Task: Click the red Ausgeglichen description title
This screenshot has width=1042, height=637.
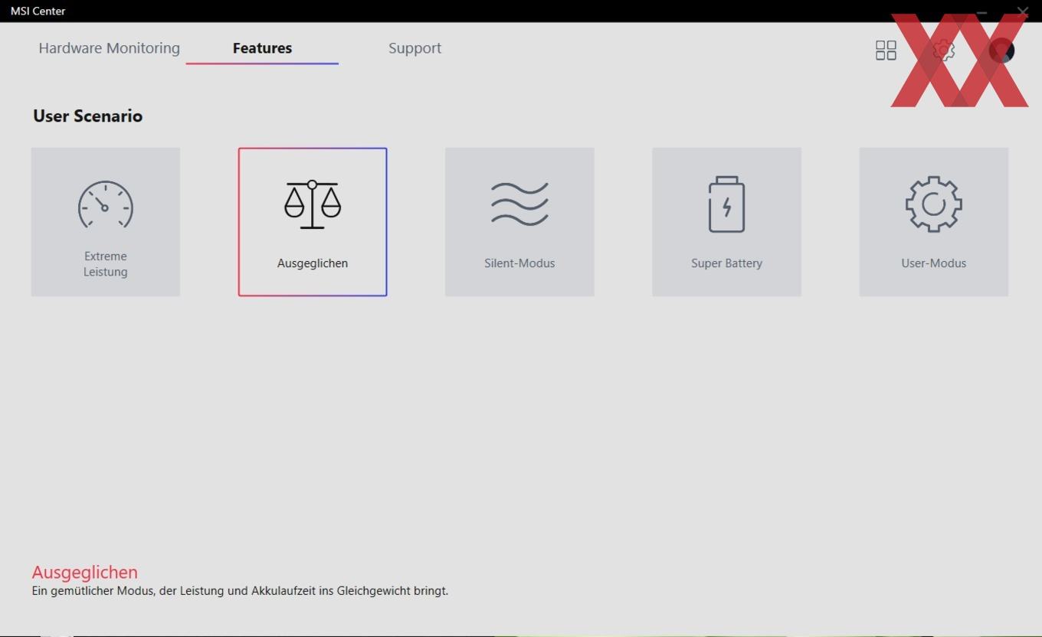Action: [x=85, y=572]
